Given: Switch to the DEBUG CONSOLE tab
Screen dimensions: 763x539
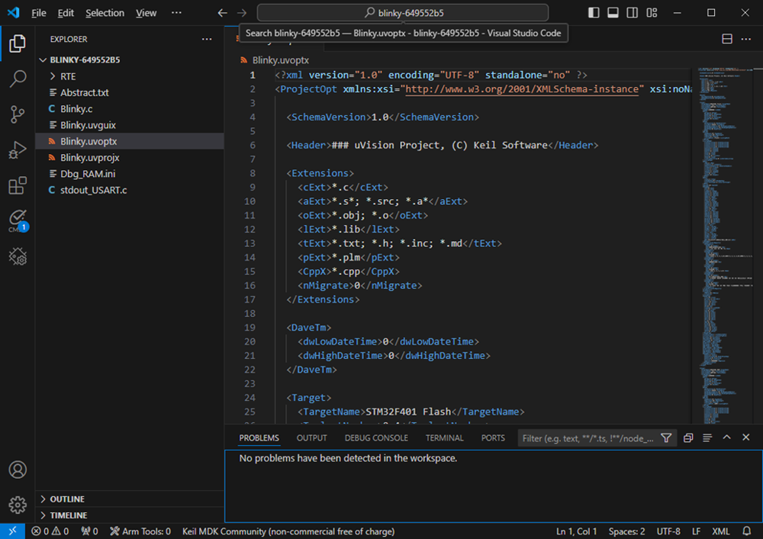Looking at the screenshot, I should [x=376, y=438].
